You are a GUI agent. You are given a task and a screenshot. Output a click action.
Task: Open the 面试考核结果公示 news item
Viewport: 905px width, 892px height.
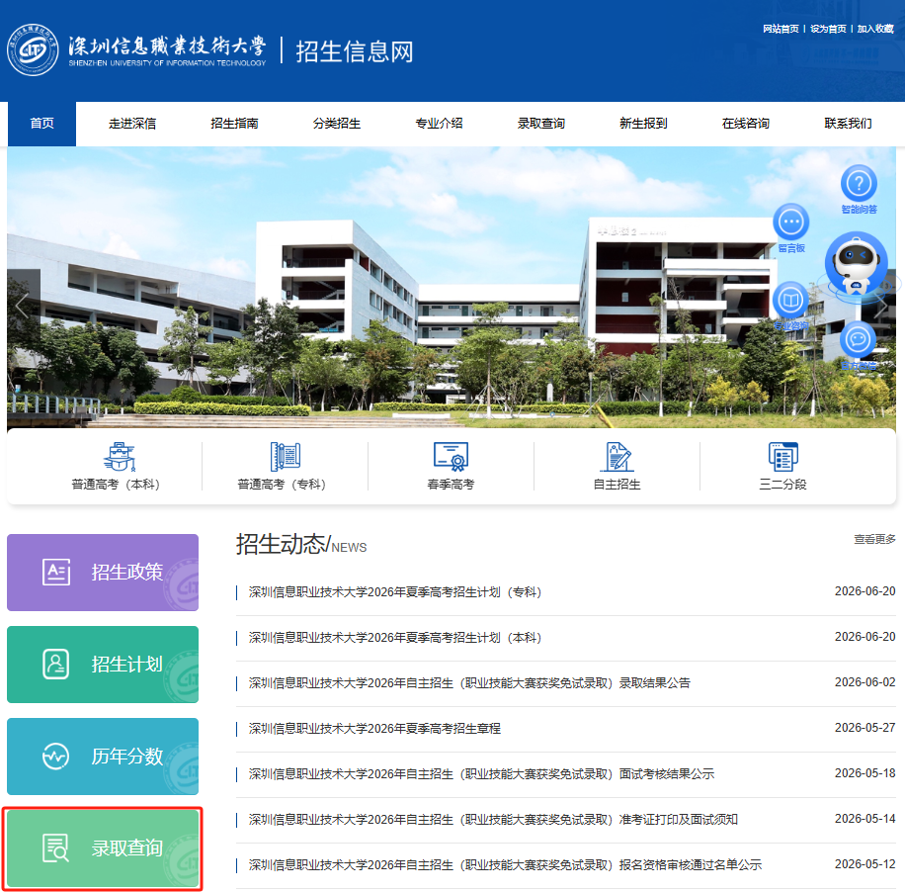[x=481, y=774]
